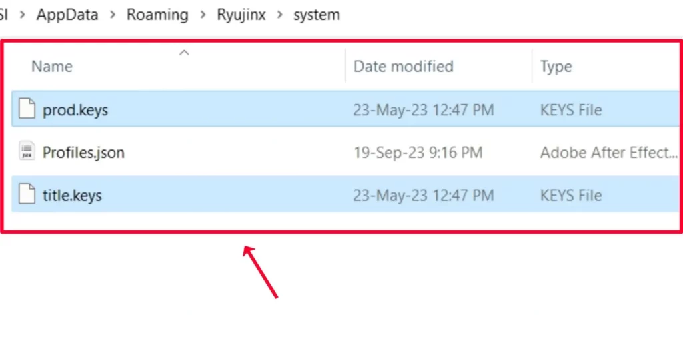Go to Roaming folder in breadcrumb
The height and width of the screenshot is (363, 683).
pos(157,15)
